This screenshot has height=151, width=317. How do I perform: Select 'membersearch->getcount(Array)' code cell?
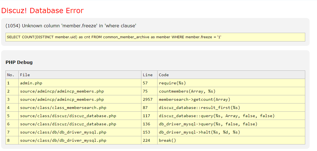[x=231, y=99]
